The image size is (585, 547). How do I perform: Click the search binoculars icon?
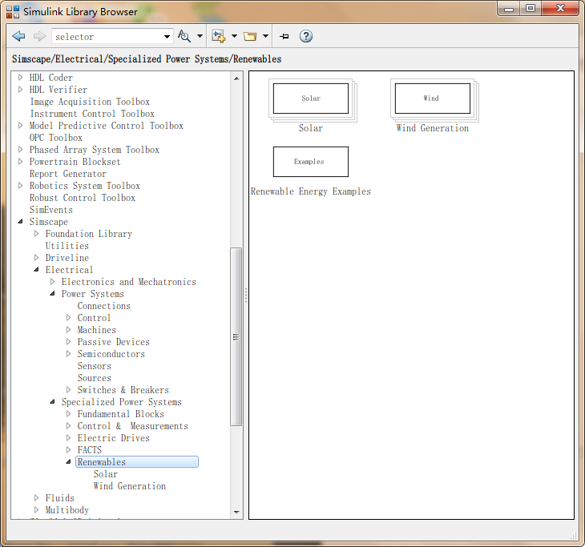click(x=184, y=36)
